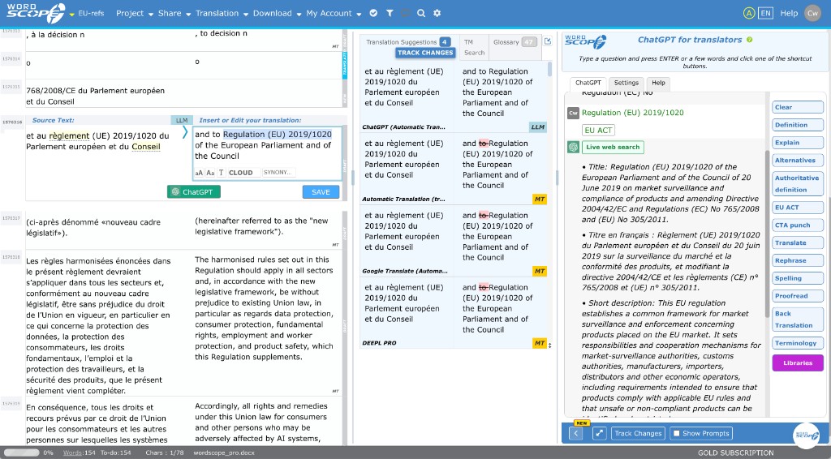
Task: Click the Proofread shortcut button
Action: 798,296
